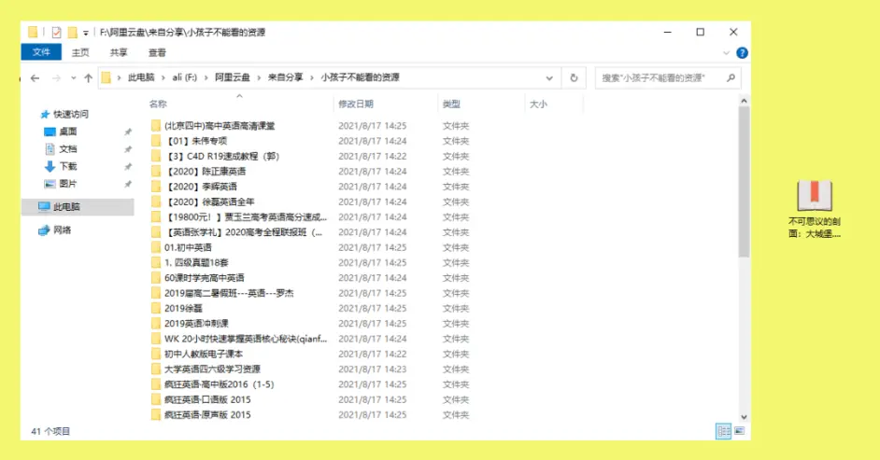Switch to details view layout icon

click(x=723, y=431)
